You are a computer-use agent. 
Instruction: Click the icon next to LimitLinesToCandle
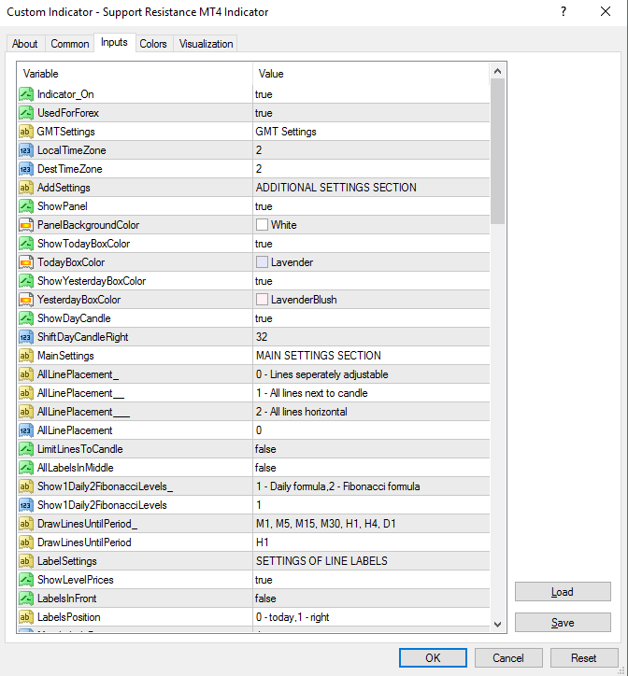point(26,449)
